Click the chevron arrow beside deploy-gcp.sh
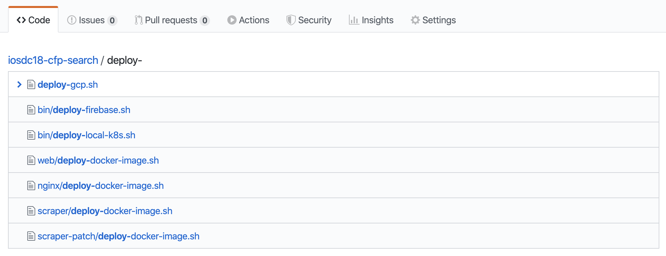The height and width of the screenshot is (256, 666). pos(19,85)
